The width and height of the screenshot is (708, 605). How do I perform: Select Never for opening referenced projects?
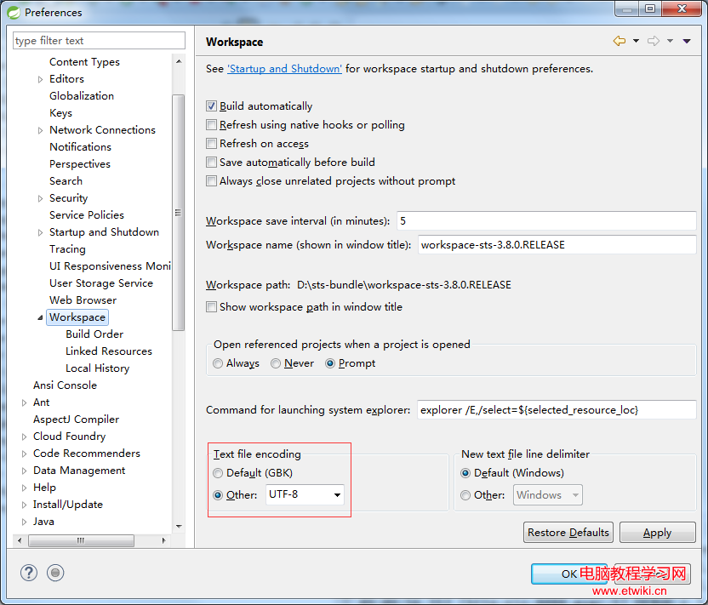coord(276,363)
